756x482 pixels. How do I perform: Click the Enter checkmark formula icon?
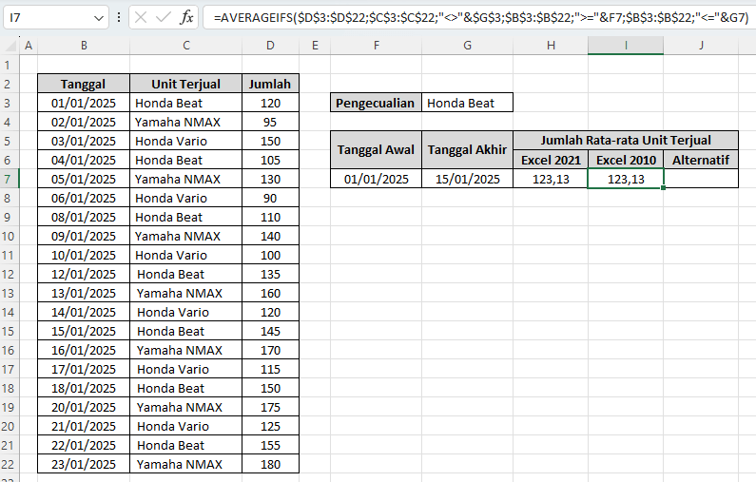click(164, 17)
